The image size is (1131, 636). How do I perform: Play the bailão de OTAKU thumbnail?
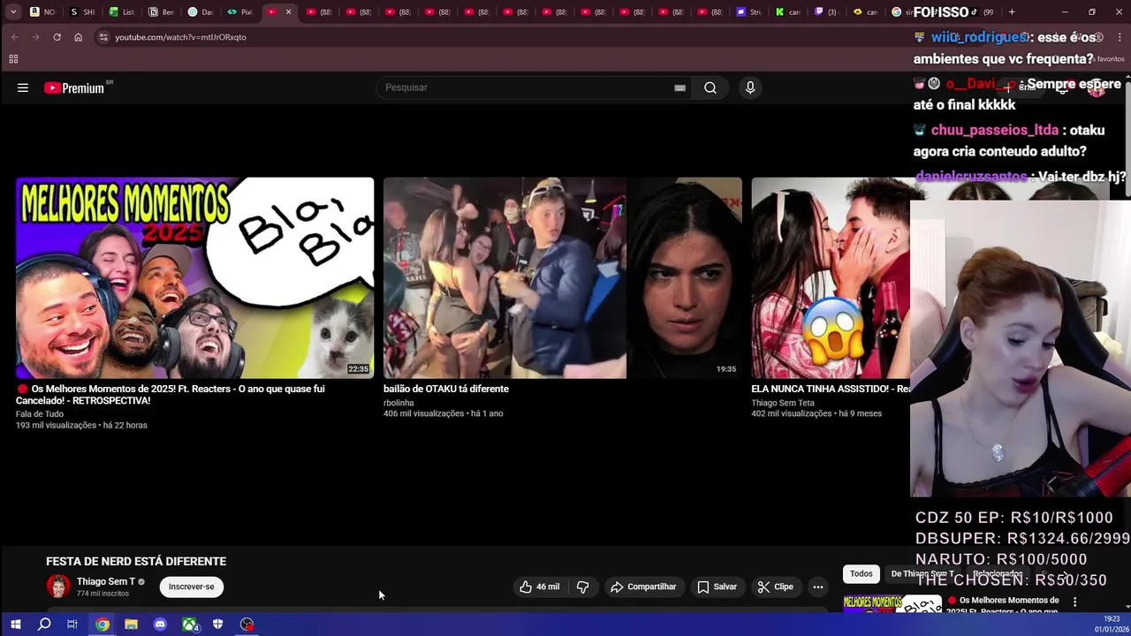[x=563, y=278]
